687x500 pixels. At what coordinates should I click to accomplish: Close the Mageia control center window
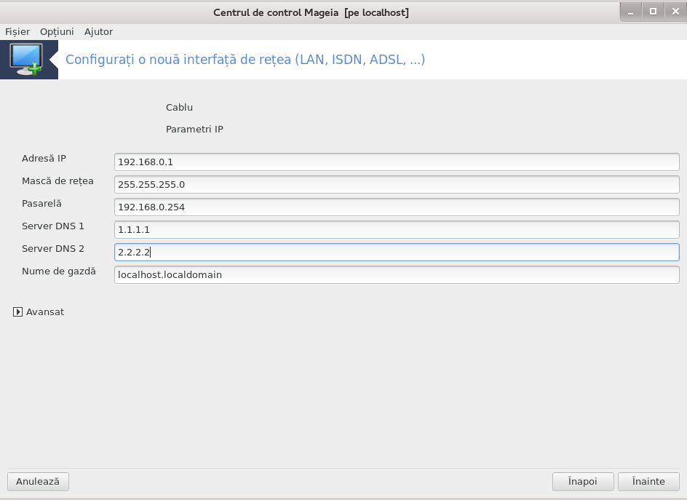[x=675, y=12]
